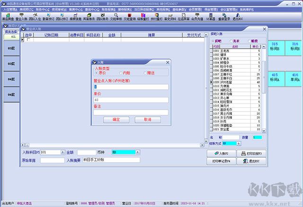Open the 服务中心 menu
This screenshot has height=207, width=303.
point(42,9)
